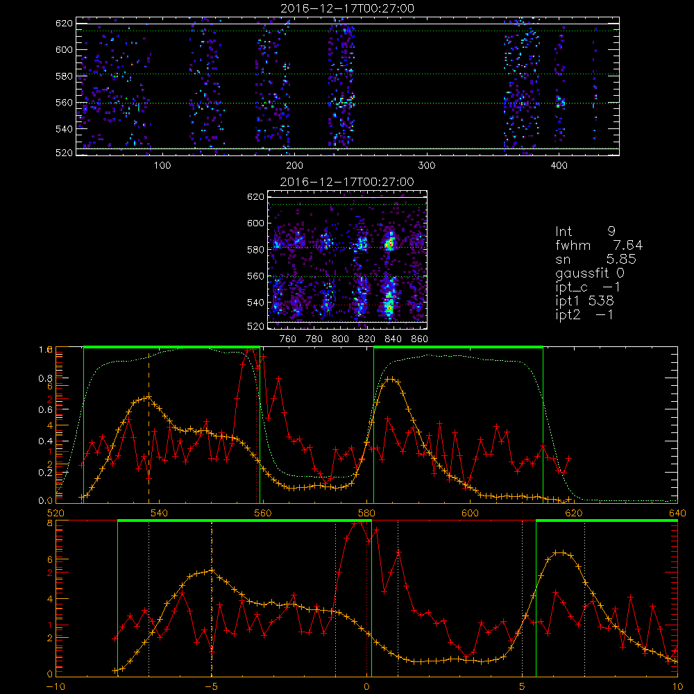This screenshot has height=694, width=694.
Task: Select the 'ipt2 -1' readout line
Action: click(x=584, y=314)
